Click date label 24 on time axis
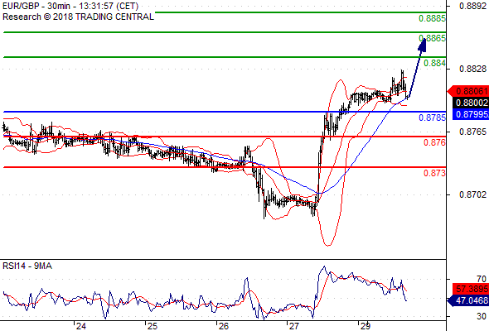 80,326
